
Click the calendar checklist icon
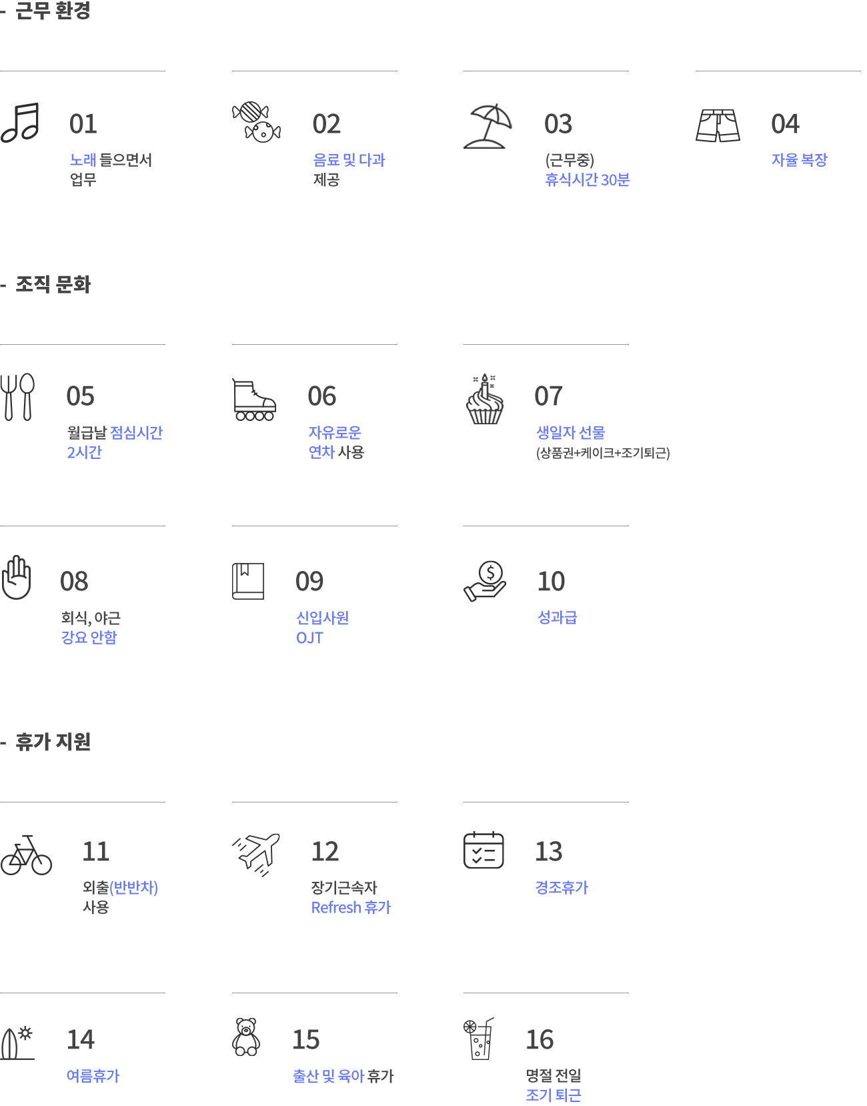tap(484, 851)
